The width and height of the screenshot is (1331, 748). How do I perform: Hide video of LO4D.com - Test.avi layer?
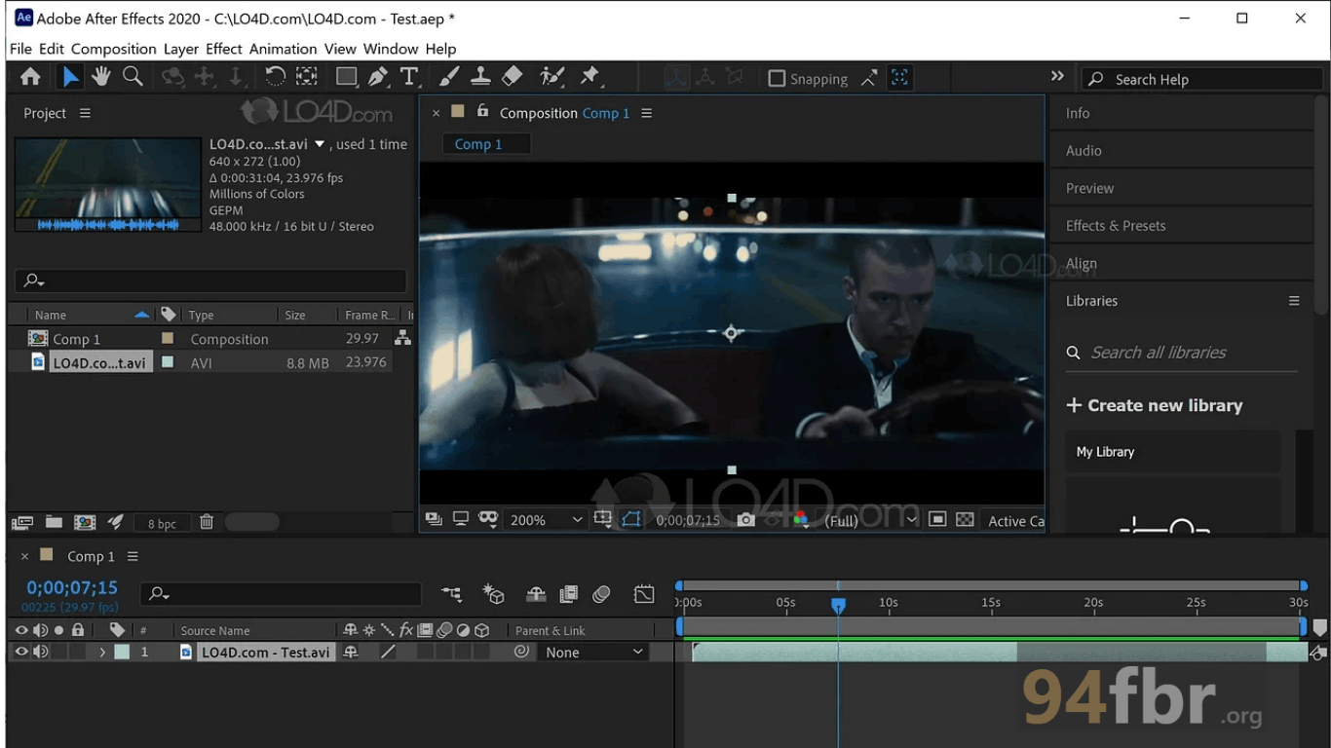pos(21,652)
